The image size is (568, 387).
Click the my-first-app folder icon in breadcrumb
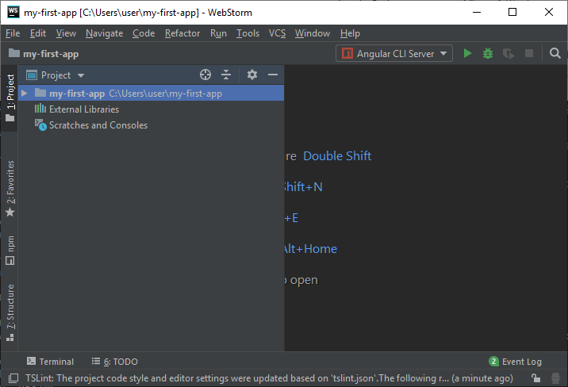click(x=14, y=53)
